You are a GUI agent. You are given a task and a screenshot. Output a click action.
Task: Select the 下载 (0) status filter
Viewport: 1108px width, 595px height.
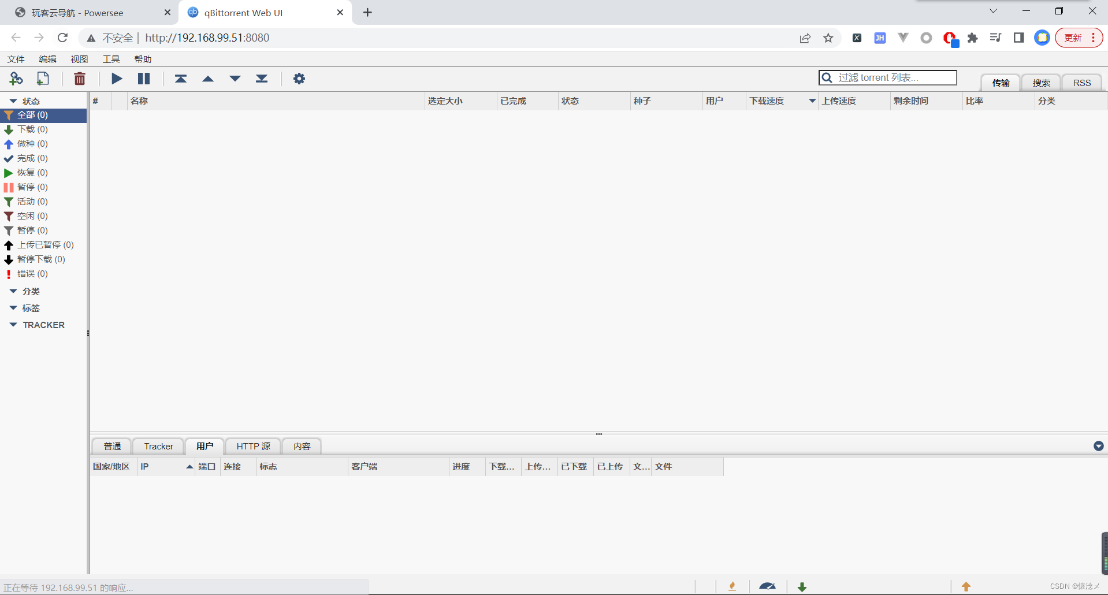pyautogui.click(x=32, y=129)
